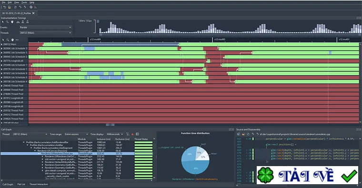The height and width of the screenshot is (188, 362).
Task: Select the zoom magnifier tool under Instrumentation Timings
Action: pos(8,22)
